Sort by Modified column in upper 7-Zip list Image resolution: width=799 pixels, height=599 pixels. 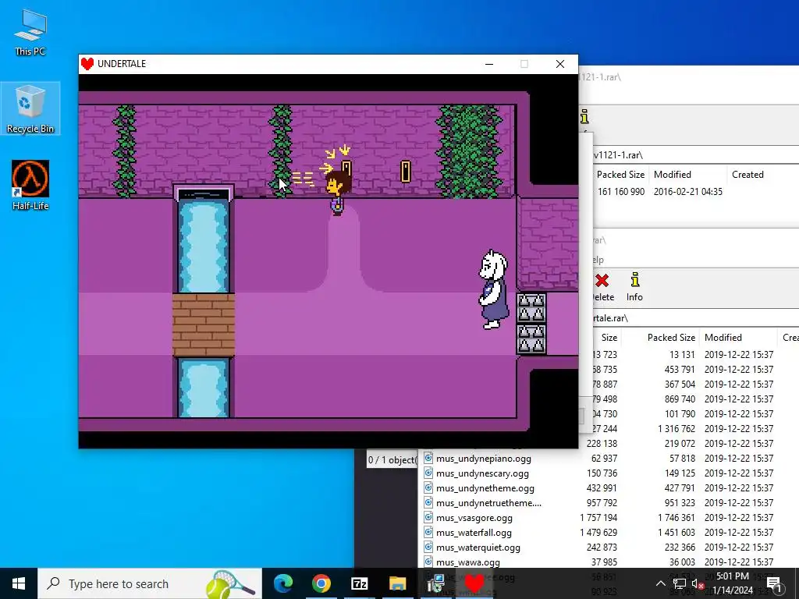(x=672, y=174)
